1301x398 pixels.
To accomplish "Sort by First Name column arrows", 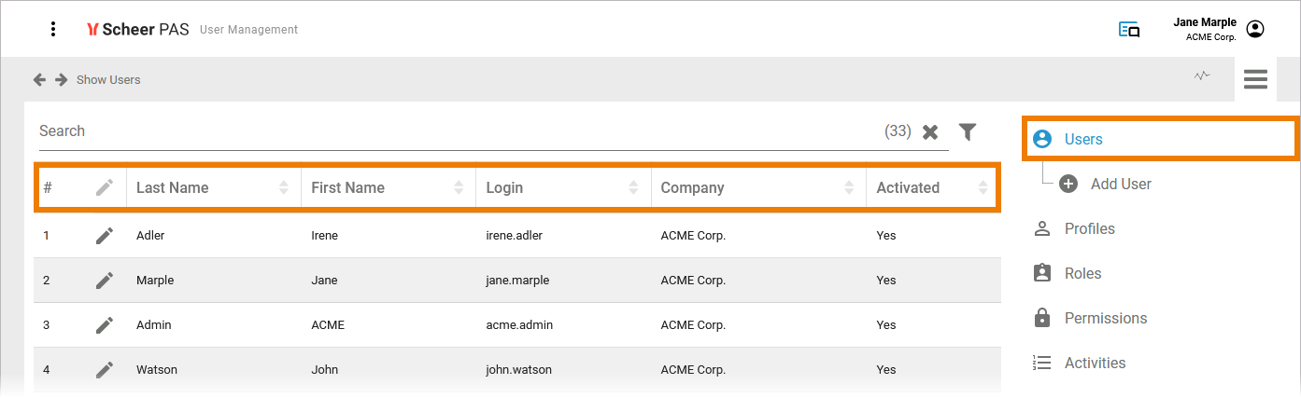I will coord(459,187).
